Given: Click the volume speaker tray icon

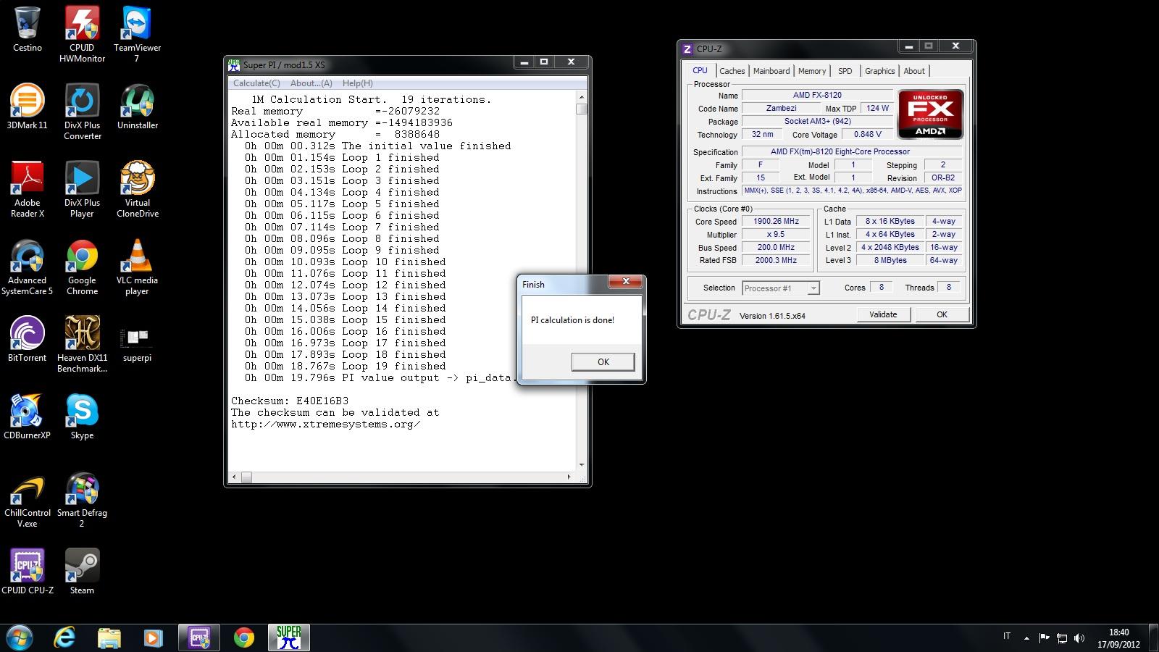Looking at the screenshot, I should pyautogui.click(x=1079, y=638).
